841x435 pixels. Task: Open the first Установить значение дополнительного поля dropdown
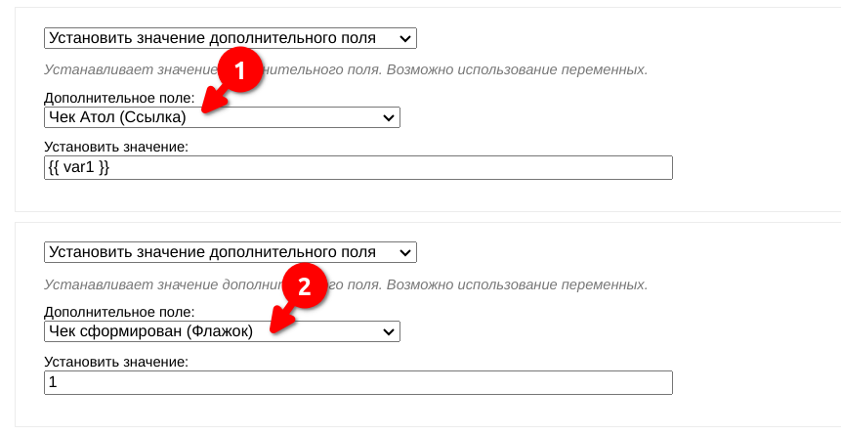pyautogui.click(x=231, y=38)
